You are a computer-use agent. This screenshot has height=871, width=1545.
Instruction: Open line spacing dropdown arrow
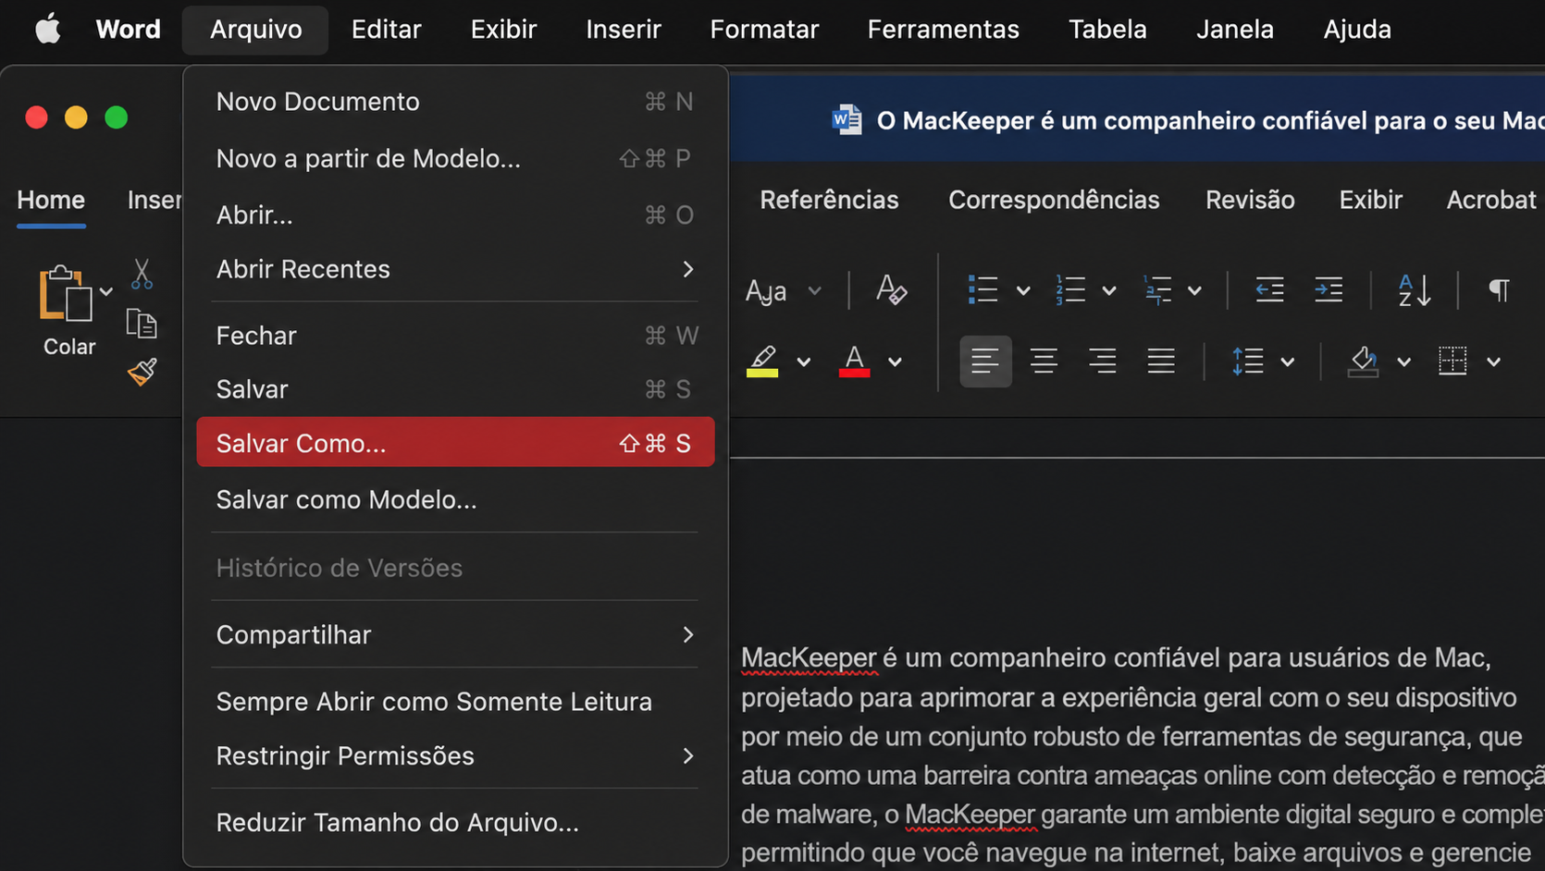(1288, 362)
